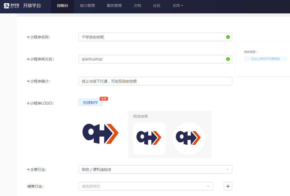Click the 预览效果 label

[x=140, y=116]
